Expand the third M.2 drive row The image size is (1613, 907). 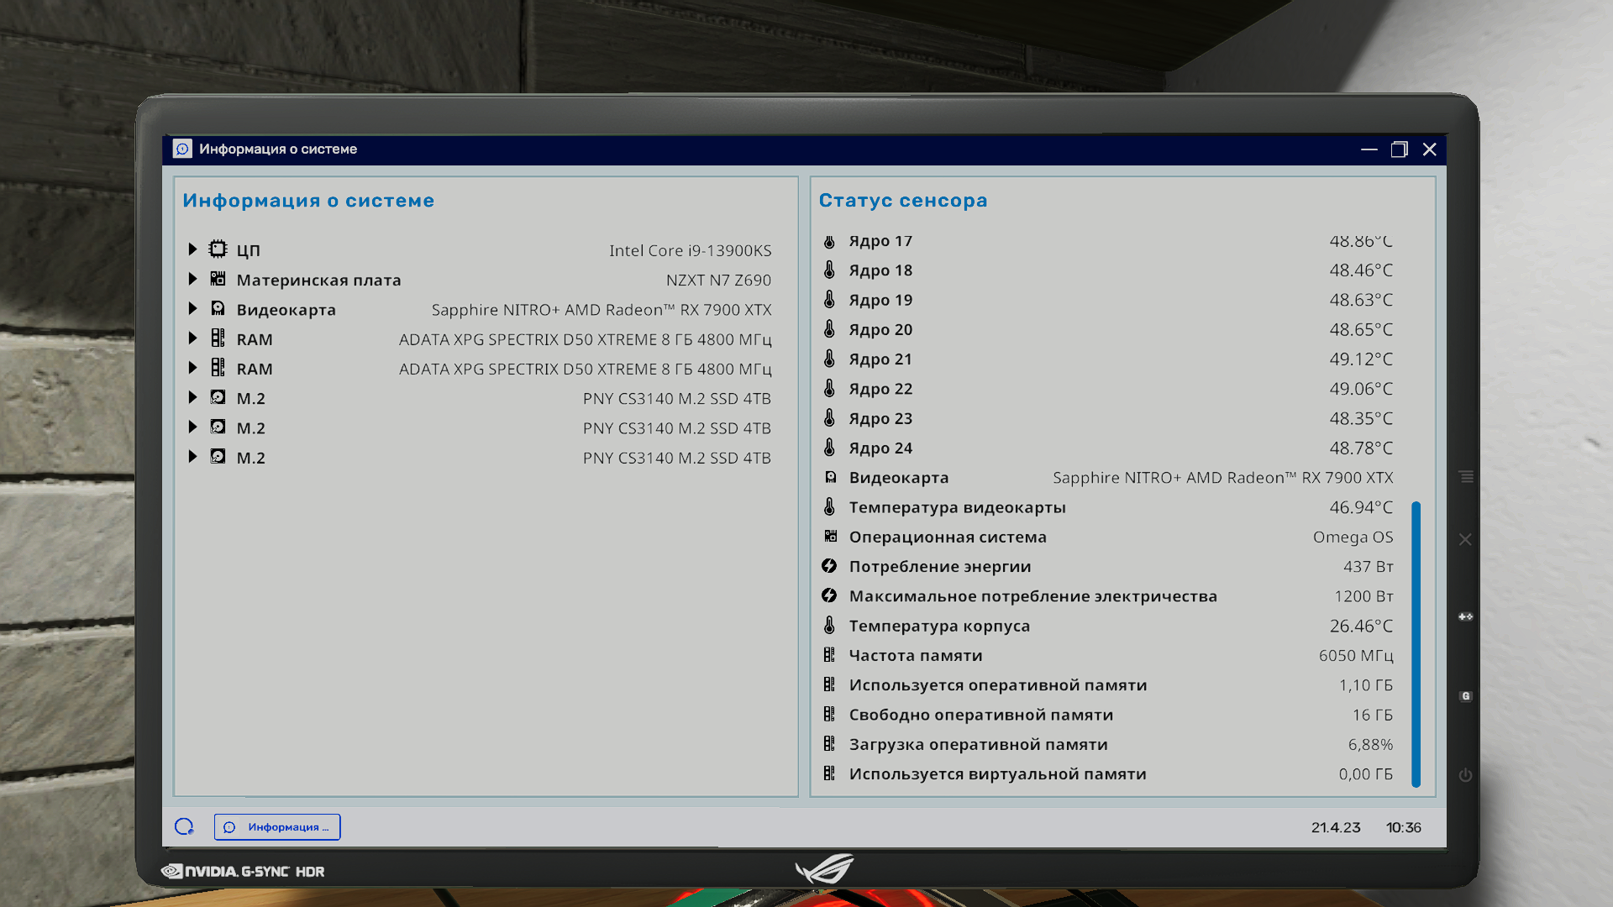(x=192, y=457)
